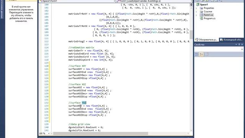Image resolution: width=245 pixels, height=138 pixels.
Task: Open the Свойства panel window-position menu arrow
Action: (236, 44)
